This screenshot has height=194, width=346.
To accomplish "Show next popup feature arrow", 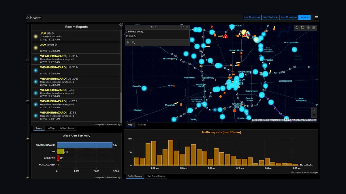I will coord(184,27).
